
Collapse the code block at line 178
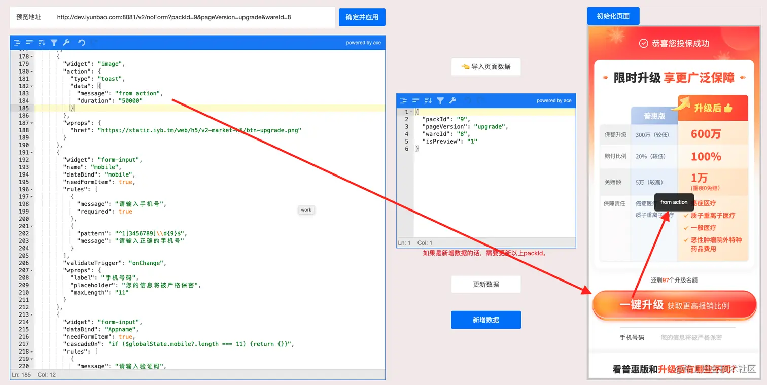click(32, 57)
